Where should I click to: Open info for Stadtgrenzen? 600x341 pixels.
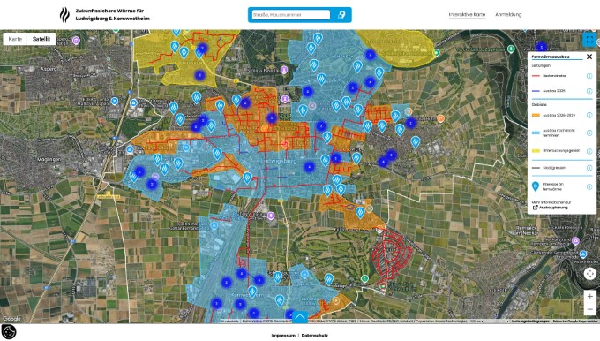[x=589, y=168]
